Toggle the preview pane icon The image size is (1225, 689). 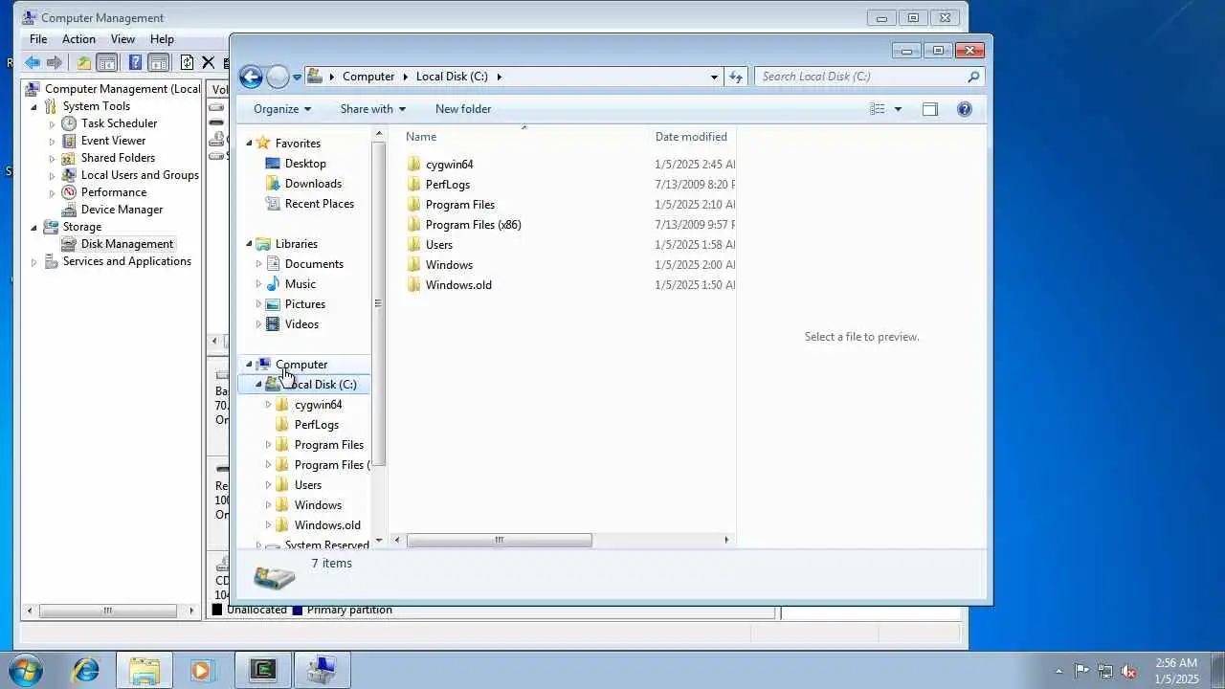[x=929, y=109]
